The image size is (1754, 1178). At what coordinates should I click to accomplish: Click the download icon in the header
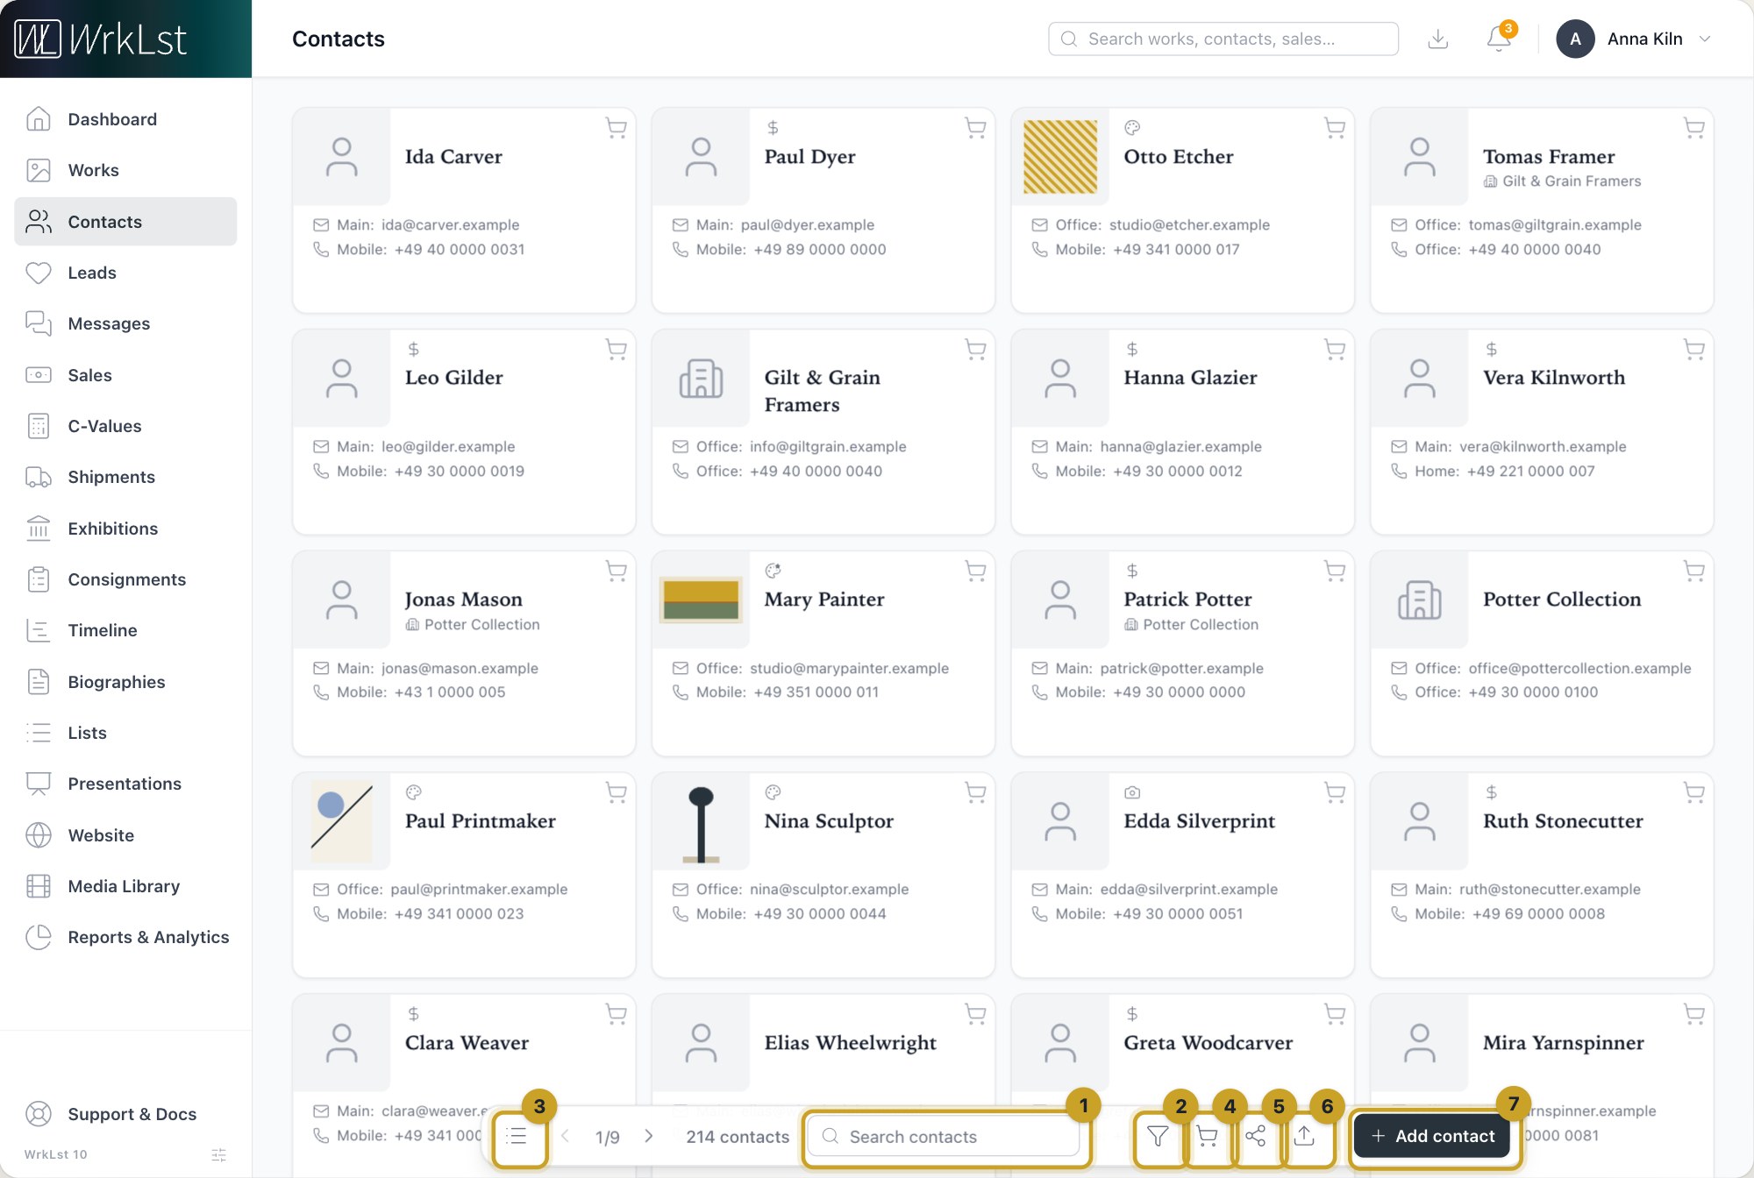coord(1438,39)
